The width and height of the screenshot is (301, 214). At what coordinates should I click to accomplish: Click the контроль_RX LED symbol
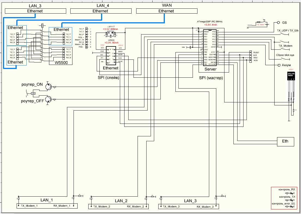pos(290,193)
